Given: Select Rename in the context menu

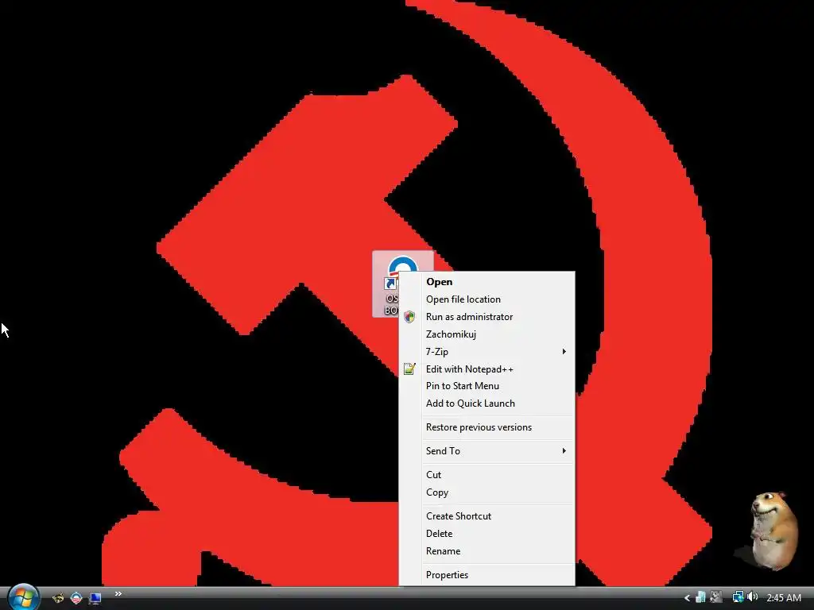Looking at the screenshot, I should click(x=487, y=551).
